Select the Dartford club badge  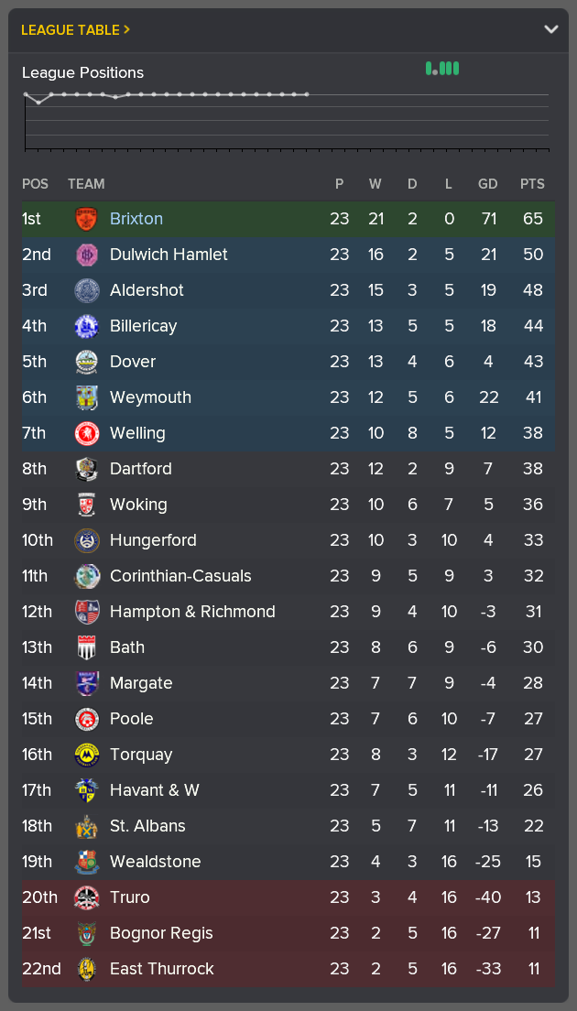(89, 469)
